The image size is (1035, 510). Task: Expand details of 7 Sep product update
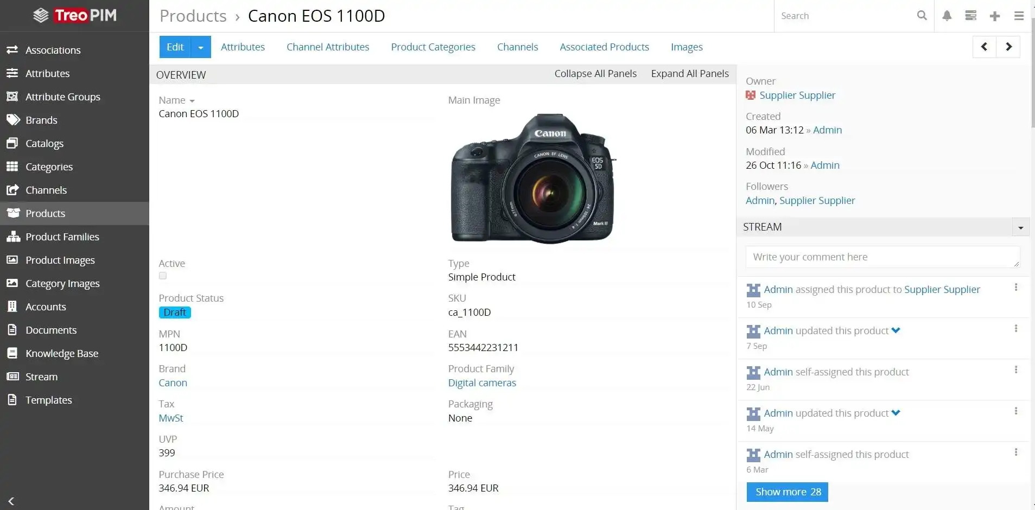tap(896, 330)
